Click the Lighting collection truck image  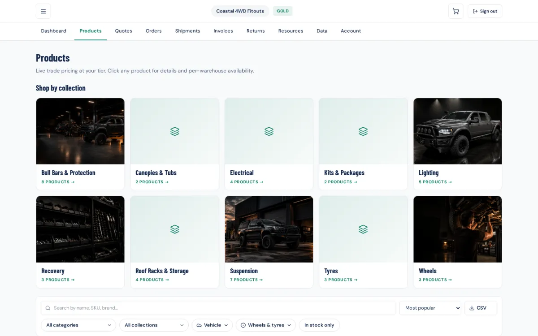point(458,131)
